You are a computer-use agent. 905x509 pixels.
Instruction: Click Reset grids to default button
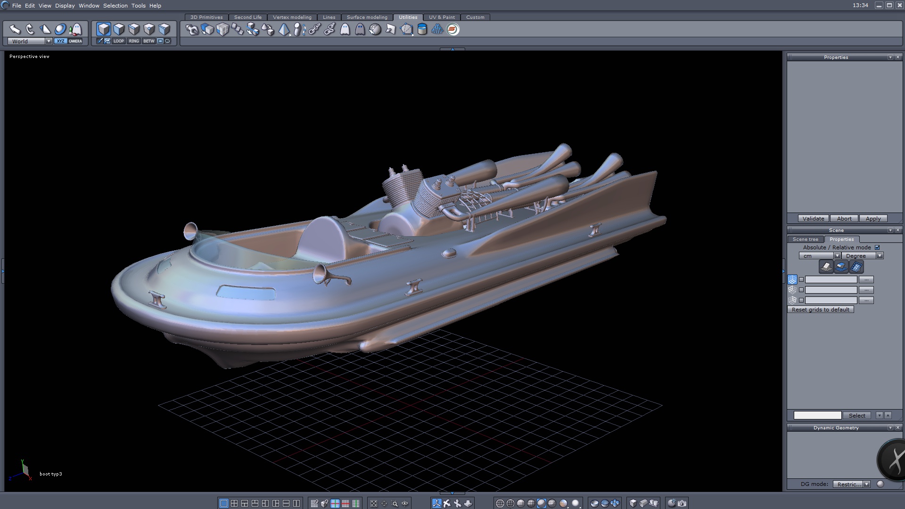(820, 310)
